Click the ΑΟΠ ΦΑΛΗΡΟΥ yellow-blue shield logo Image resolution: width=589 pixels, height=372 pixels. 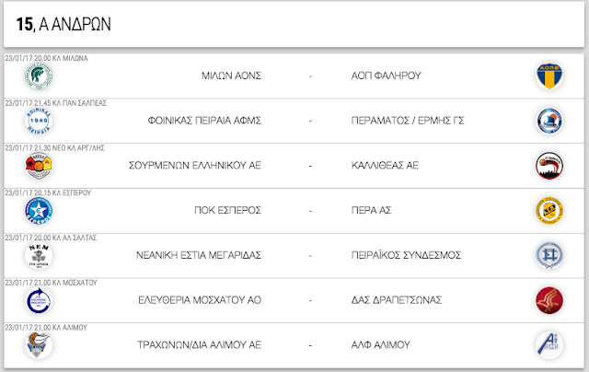[x=549, y=76]
